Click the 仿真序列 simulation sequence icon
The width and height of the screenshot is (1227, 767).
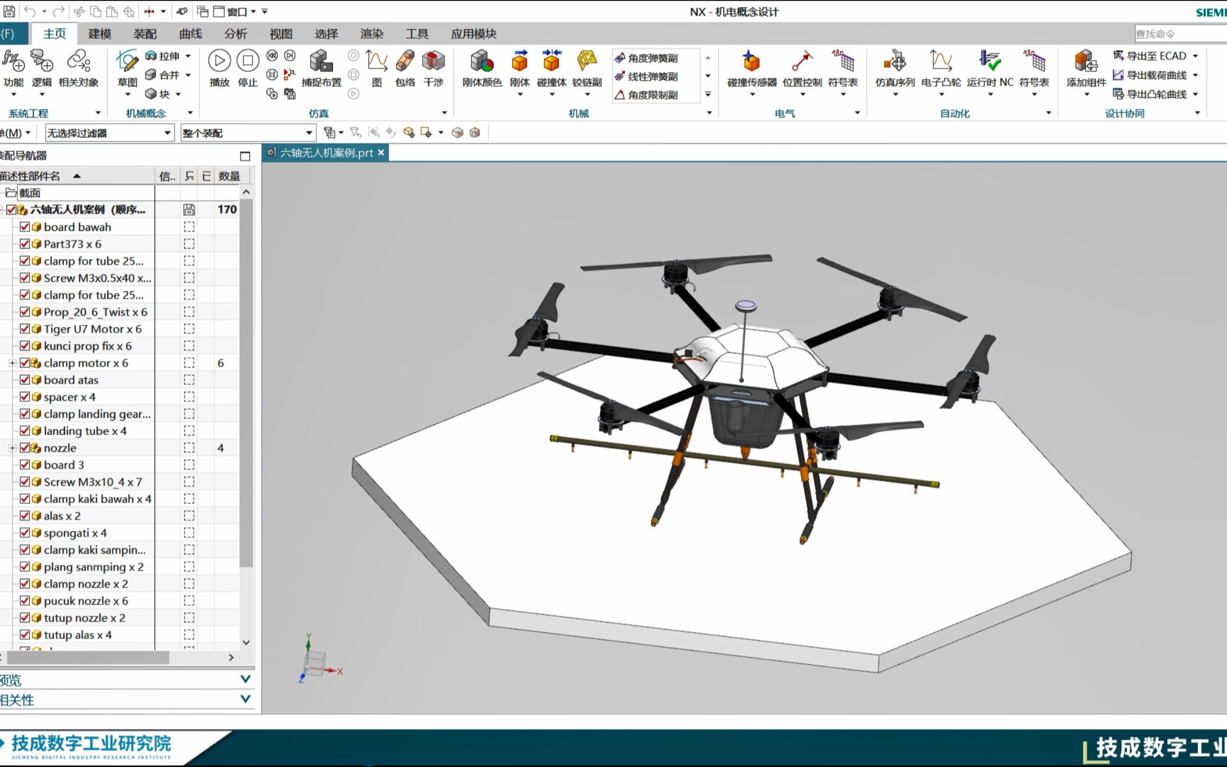pos(895,62)
